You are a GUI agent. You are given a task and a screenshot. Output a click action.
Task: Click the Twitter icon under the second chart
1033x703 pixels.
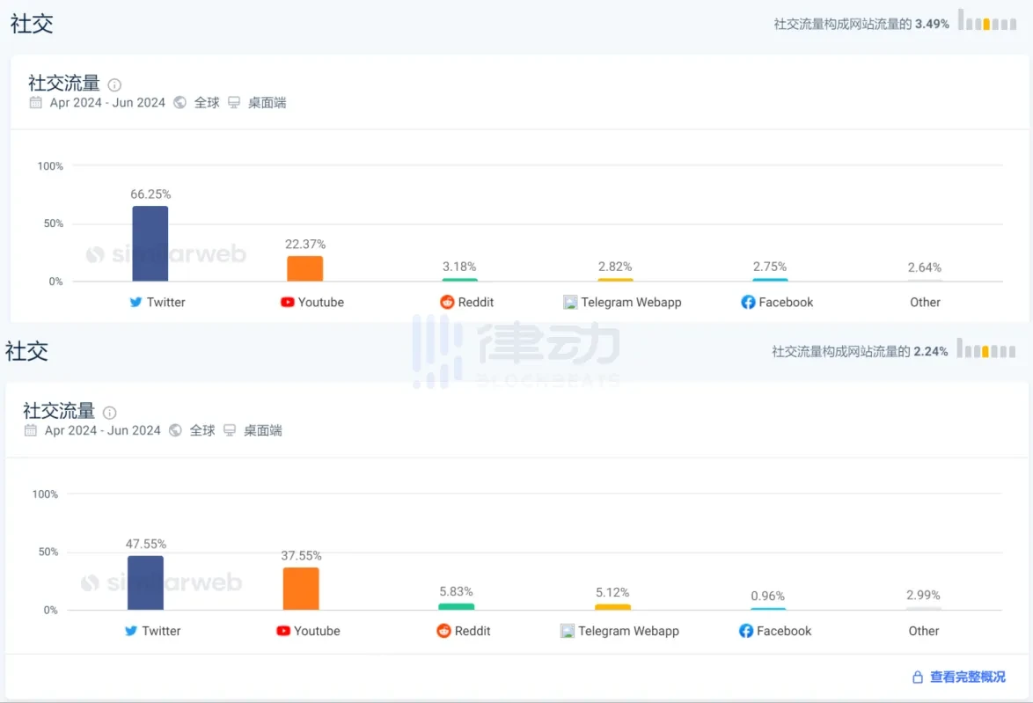(132, 631)
